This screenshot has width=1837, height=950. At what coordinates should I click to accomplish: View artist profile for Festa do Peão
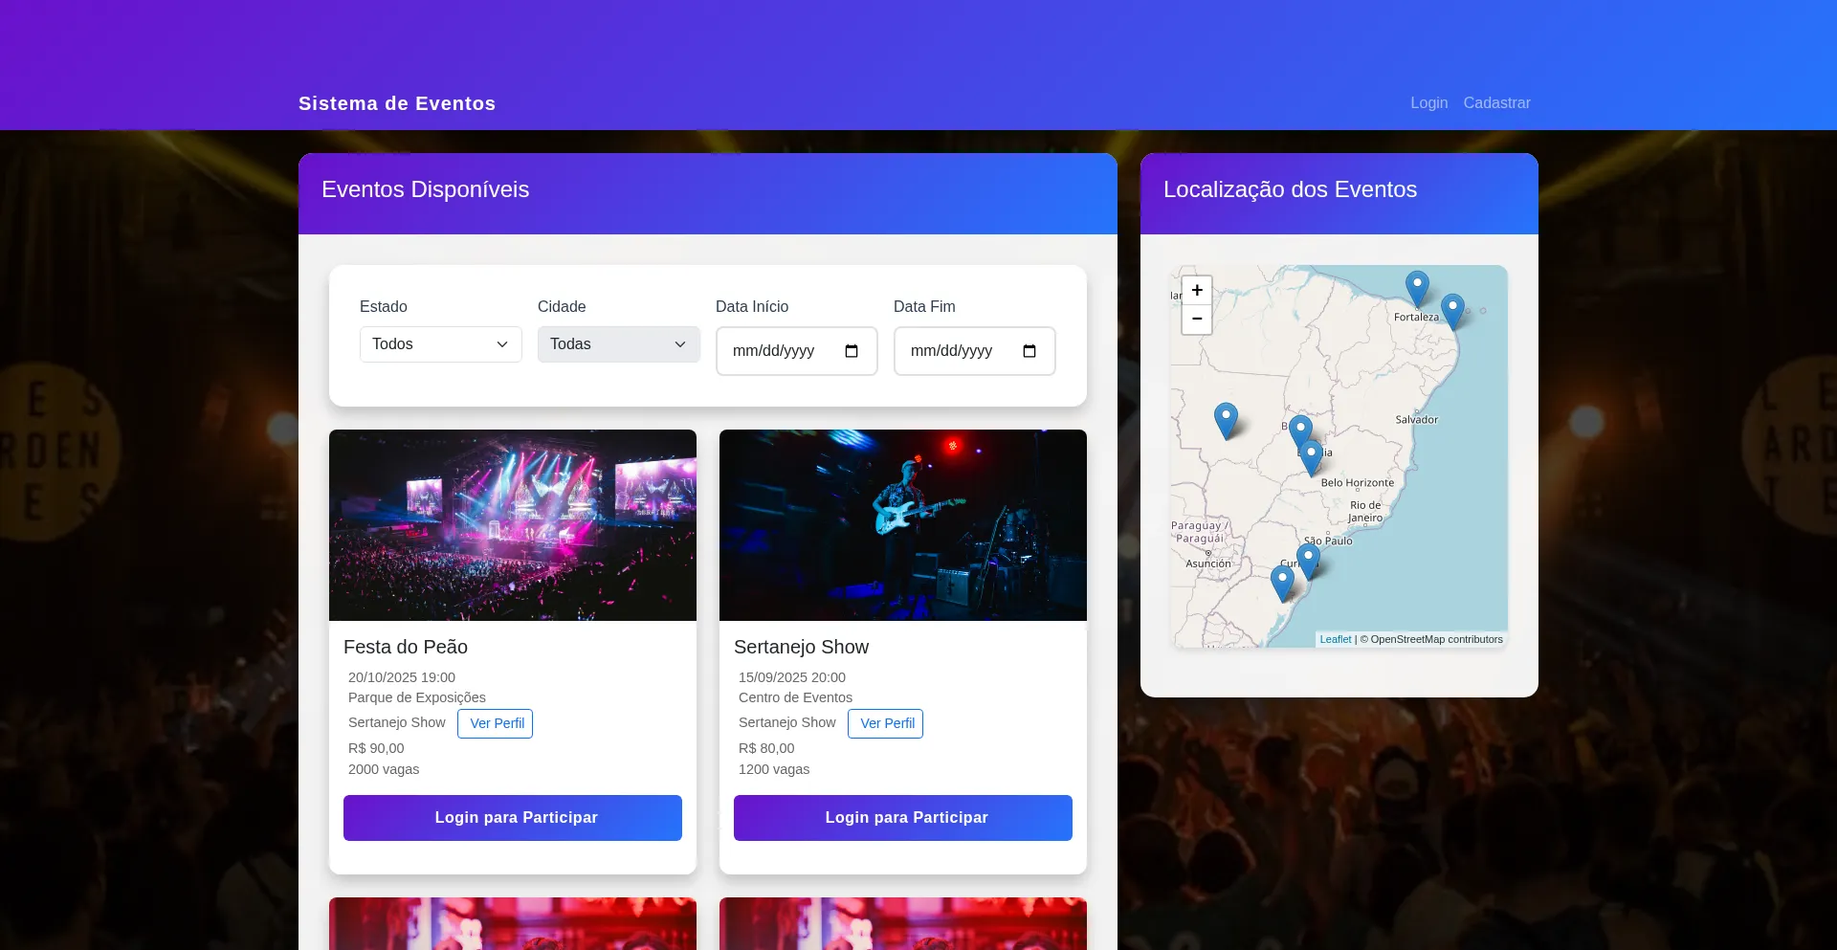(x=496, y=723)
